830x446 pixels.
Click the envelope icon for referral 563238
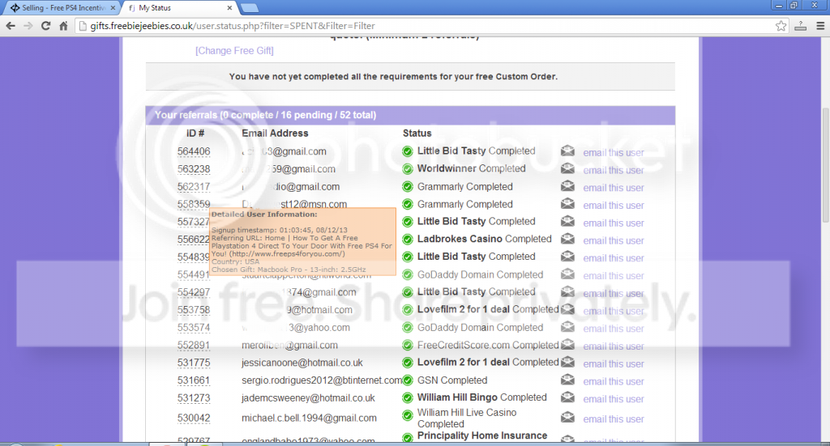[567, 168]
